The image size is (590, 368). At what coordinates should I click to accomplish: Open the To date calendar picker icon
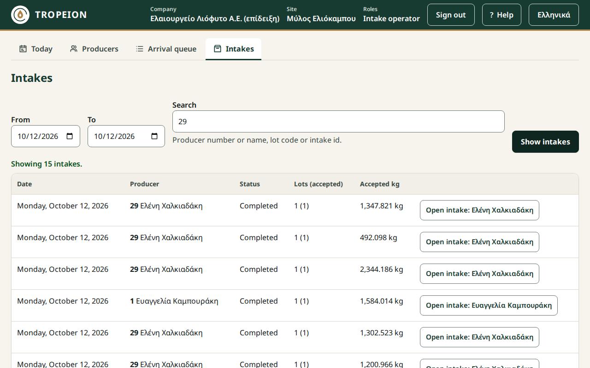tap(154, 136)
